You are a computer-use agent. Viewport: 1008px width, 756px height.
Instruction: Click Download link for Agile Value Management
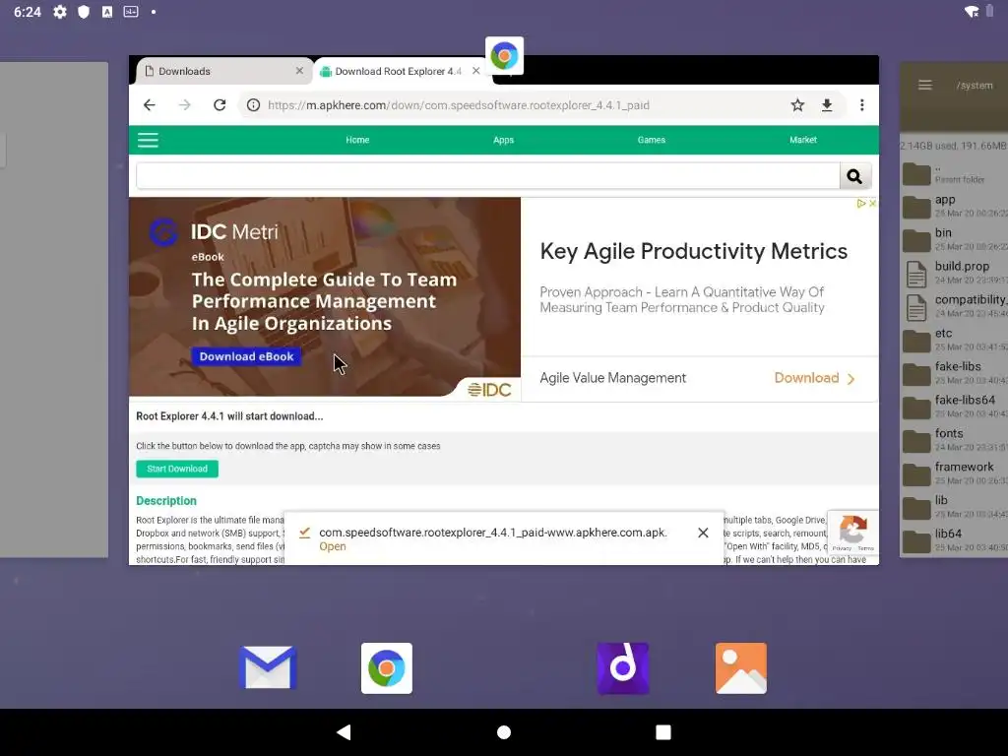[814, 378]
